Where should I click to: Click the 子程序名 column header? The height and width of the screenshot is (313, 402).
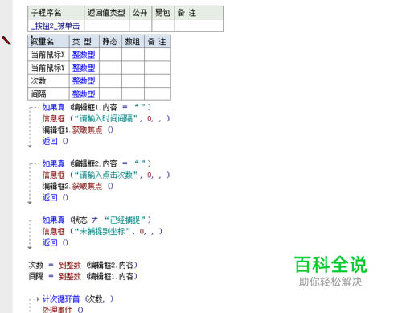(55, 13)
